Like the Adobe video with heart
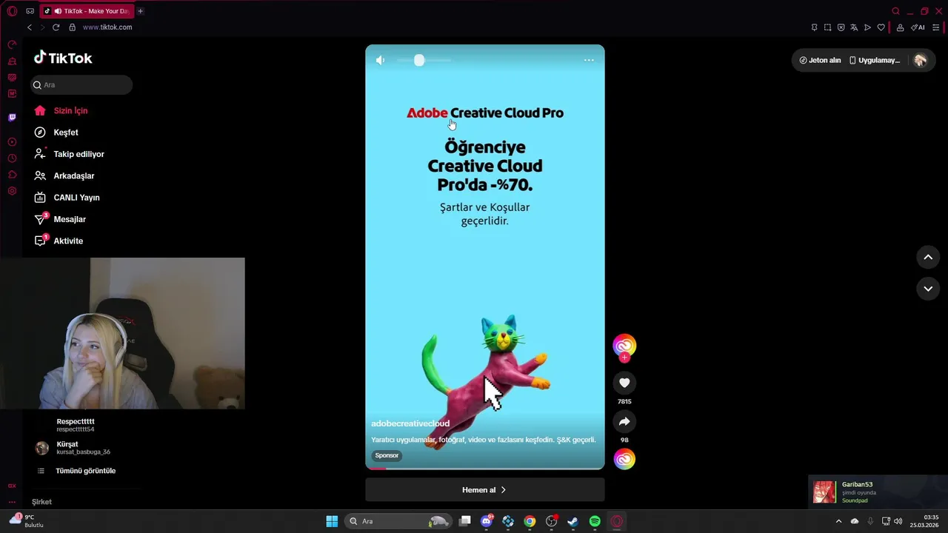 click(x=624, y=383)
